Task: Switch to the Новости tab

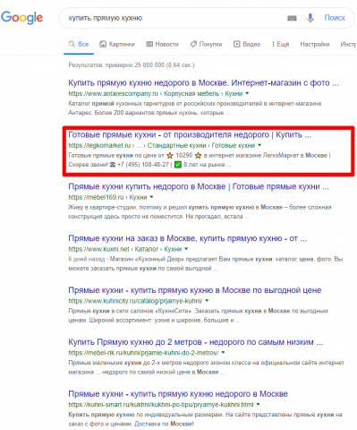Action: pos(162,44)
